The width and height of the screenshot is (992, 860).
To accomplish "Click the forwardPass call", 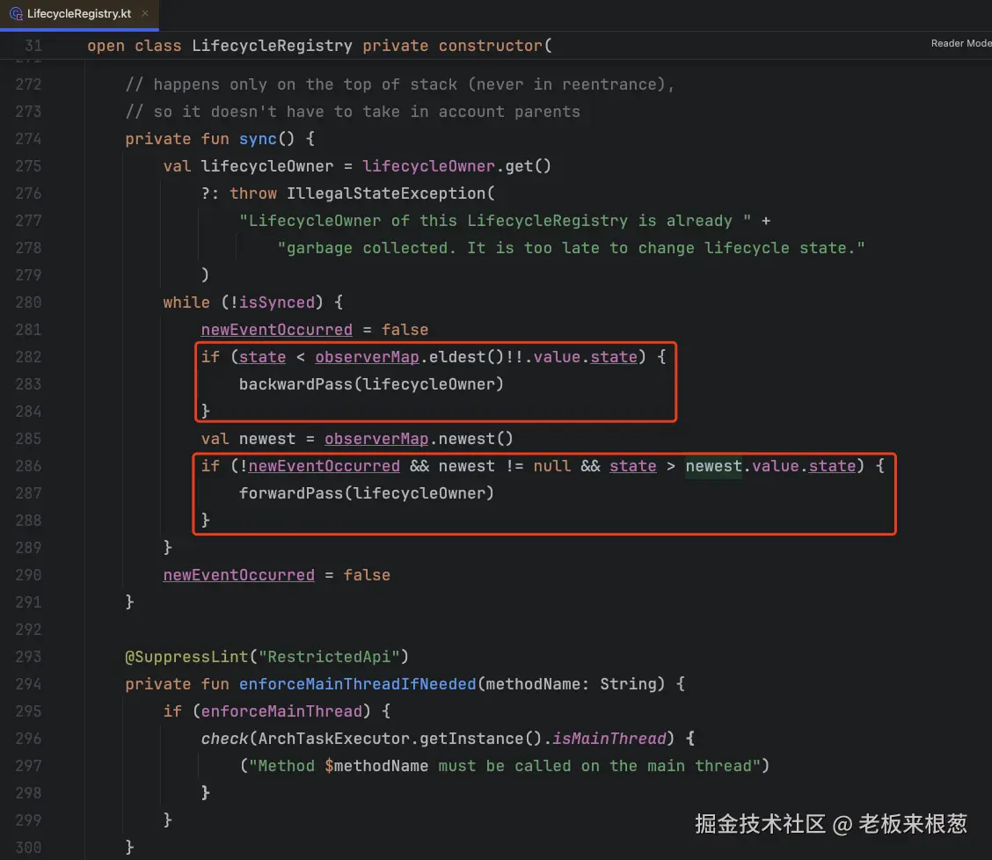I will click(291, 493).
